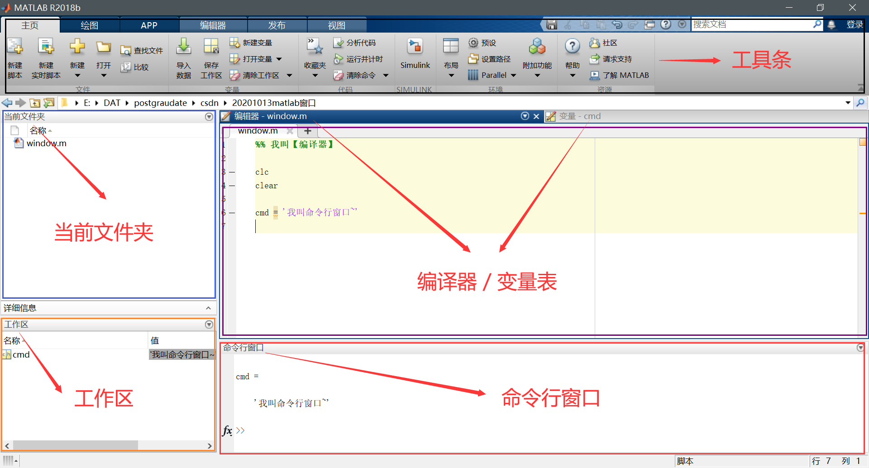
Task: Click the 布局 (Layout) icon
Action: [x=450, y=52]
